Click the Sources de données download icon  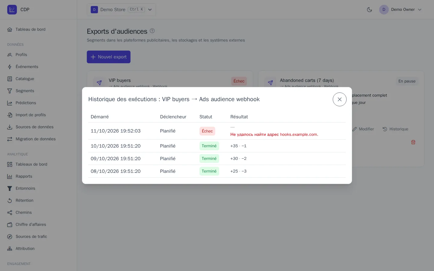[x=10, y=127]
